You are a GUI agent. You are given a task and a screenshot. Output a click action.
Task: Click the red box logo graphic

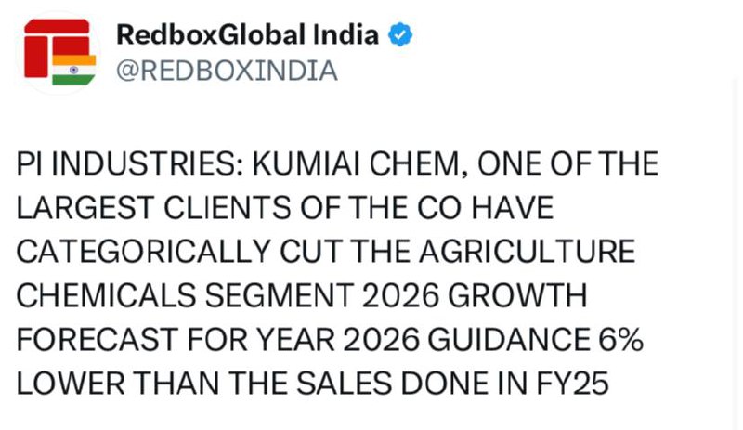coord(57,48)
